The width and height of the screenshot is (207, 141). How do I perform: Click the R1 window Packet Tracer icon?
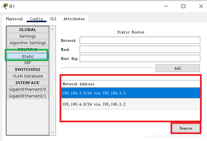5,6
